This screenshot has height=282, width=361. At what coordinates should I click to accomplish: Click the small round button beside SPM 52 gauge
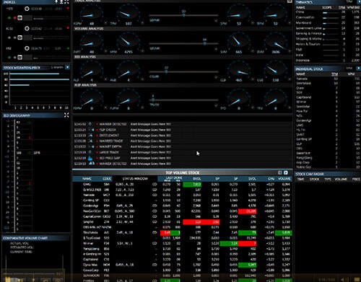(x=253, y=23)
